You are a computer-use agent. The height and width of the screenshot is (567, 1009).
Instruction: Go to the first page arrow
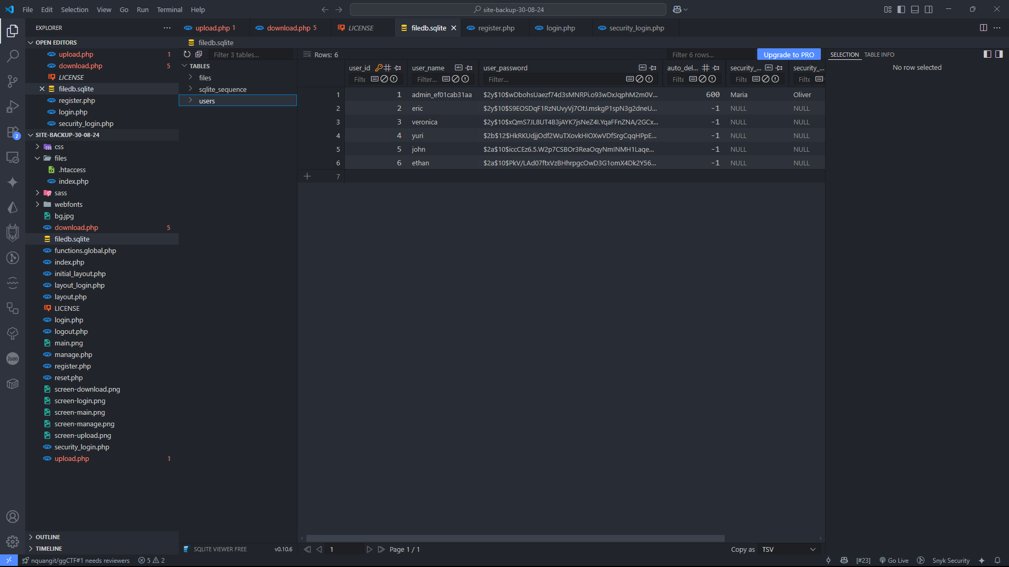[x=307, y=549]
